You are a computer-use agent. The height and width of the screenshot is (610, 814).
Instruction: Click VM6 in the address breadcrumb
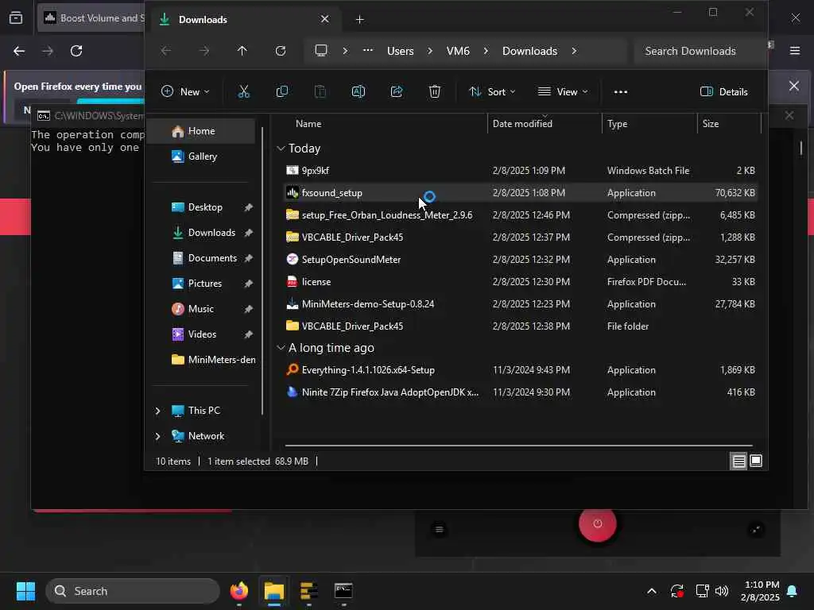click(458, 51)
